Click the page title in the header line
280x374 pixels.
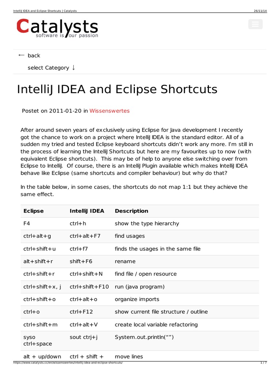[45, 11]
